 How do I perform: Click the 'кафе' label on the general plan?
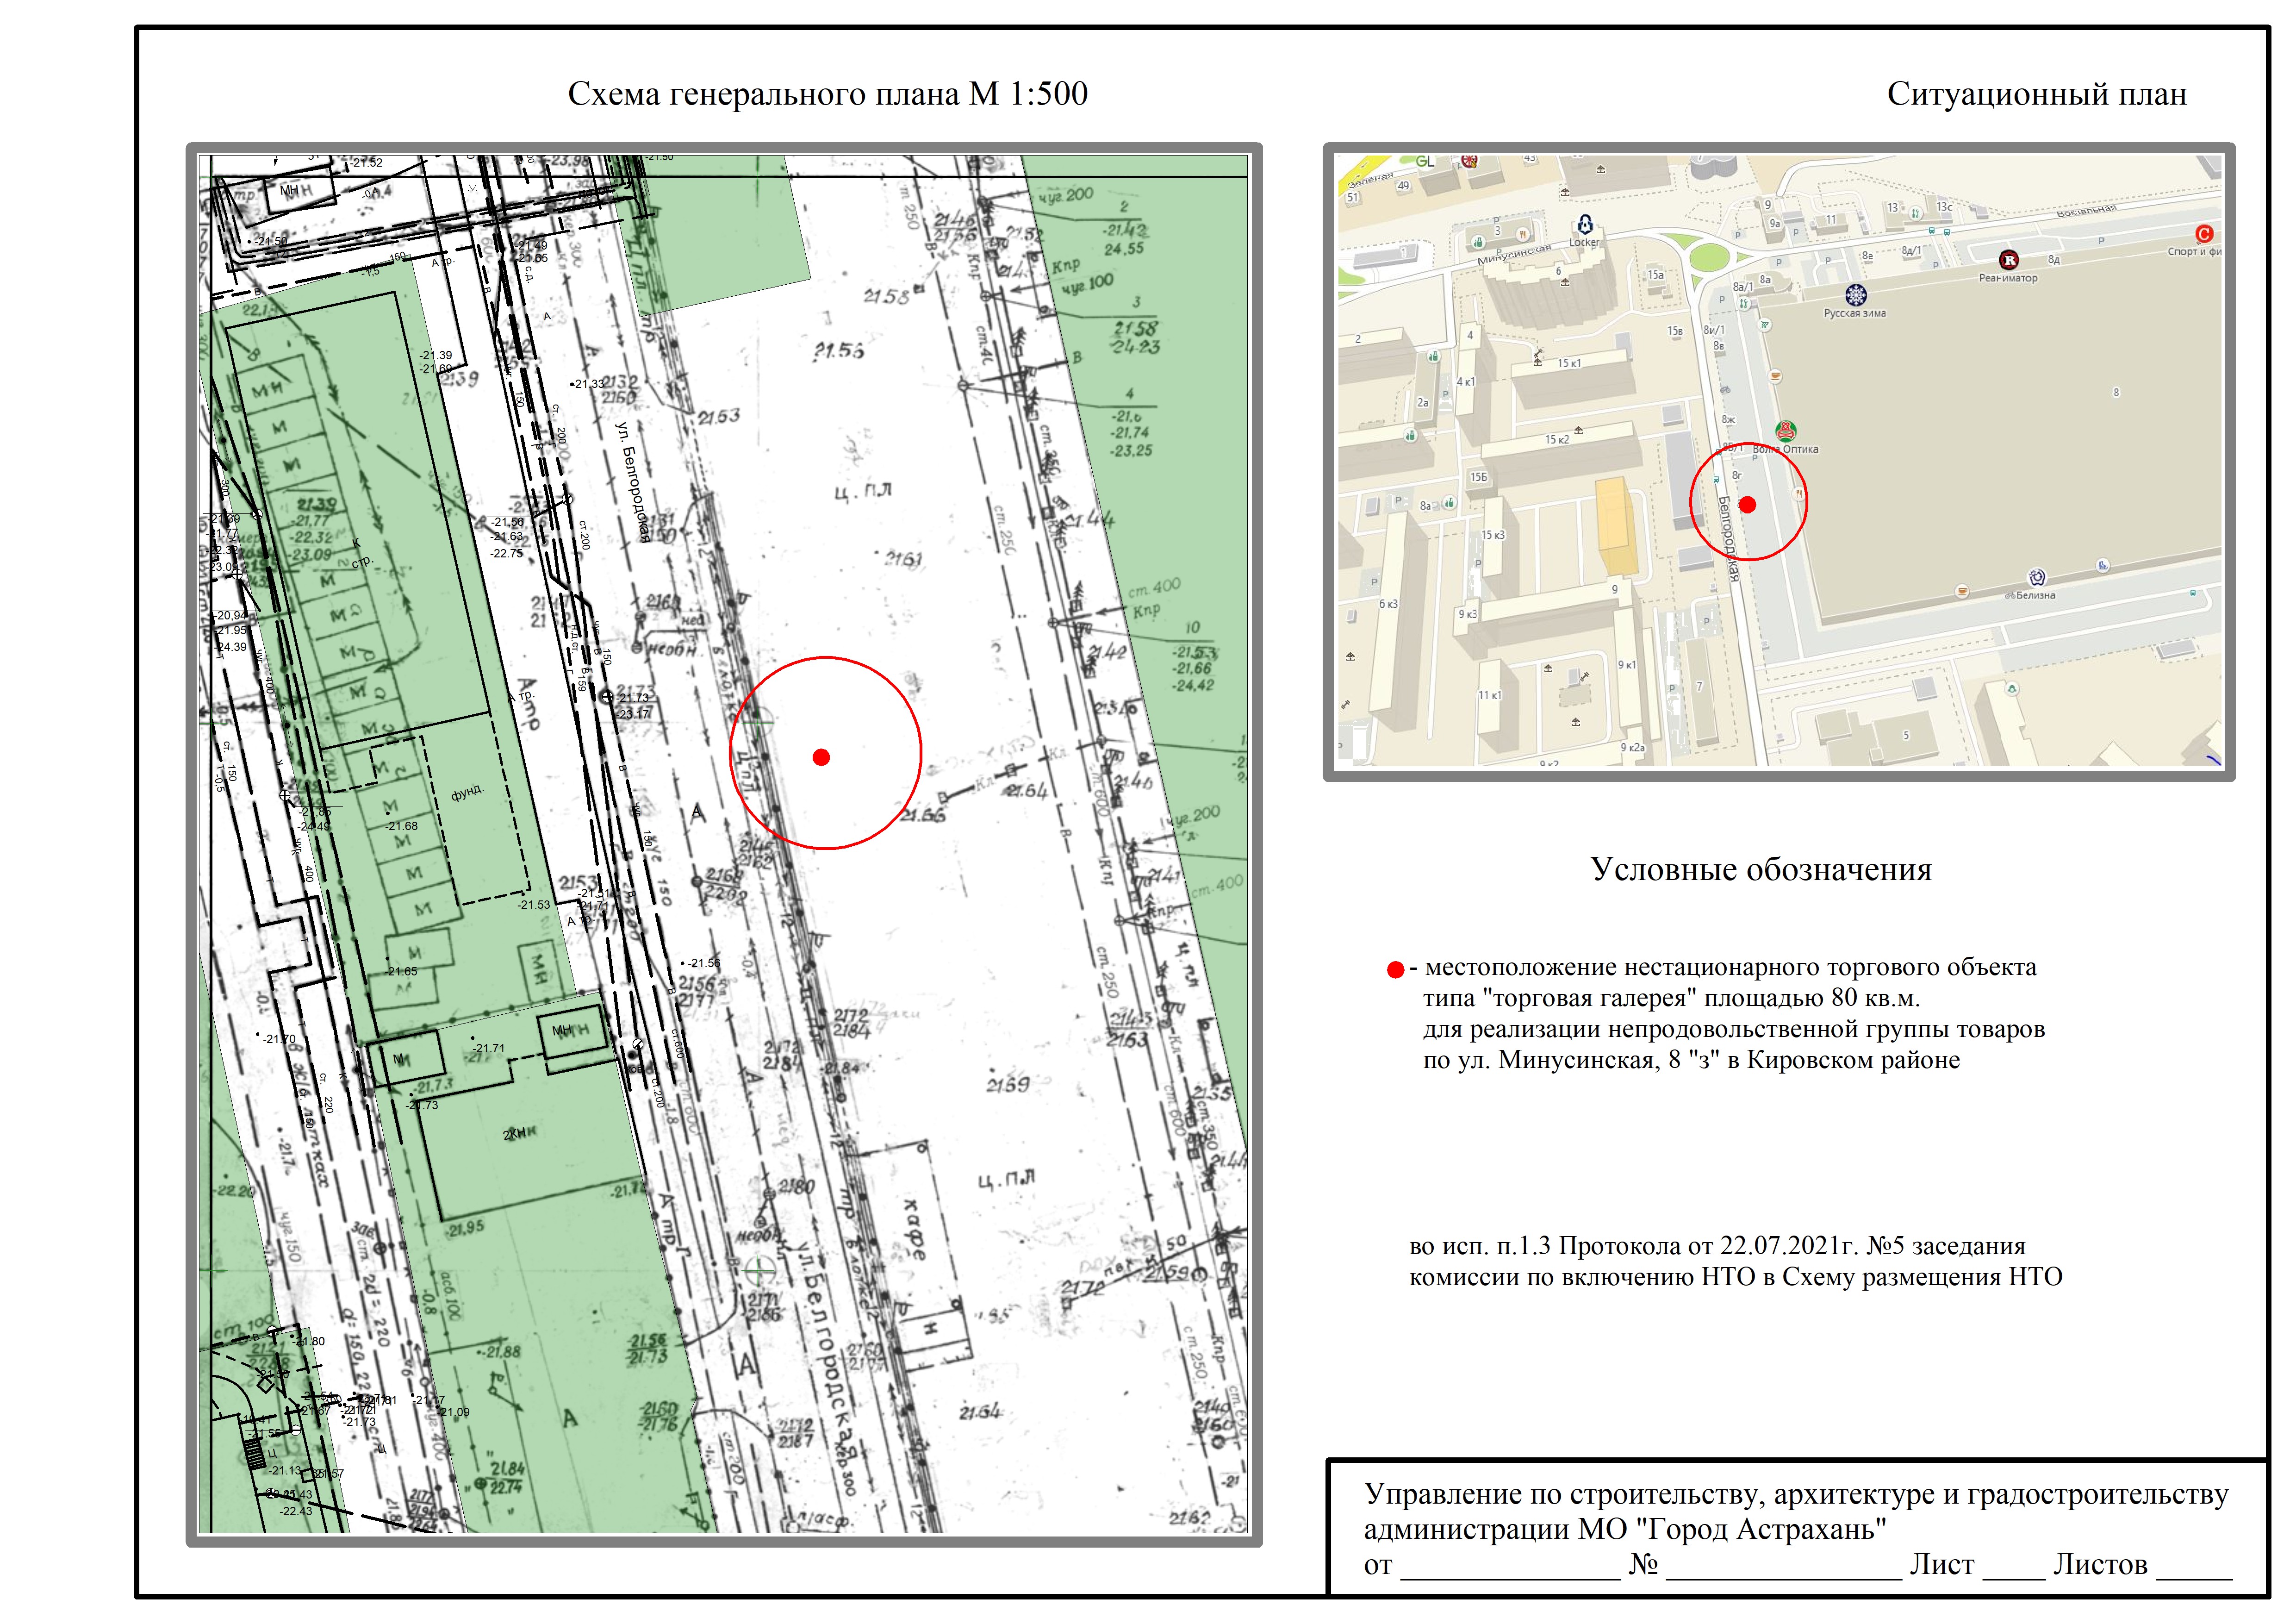click(x=914, y=1229)
